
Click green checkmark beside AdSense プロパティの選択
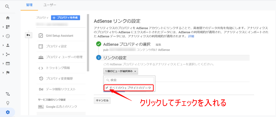(99, 44)
